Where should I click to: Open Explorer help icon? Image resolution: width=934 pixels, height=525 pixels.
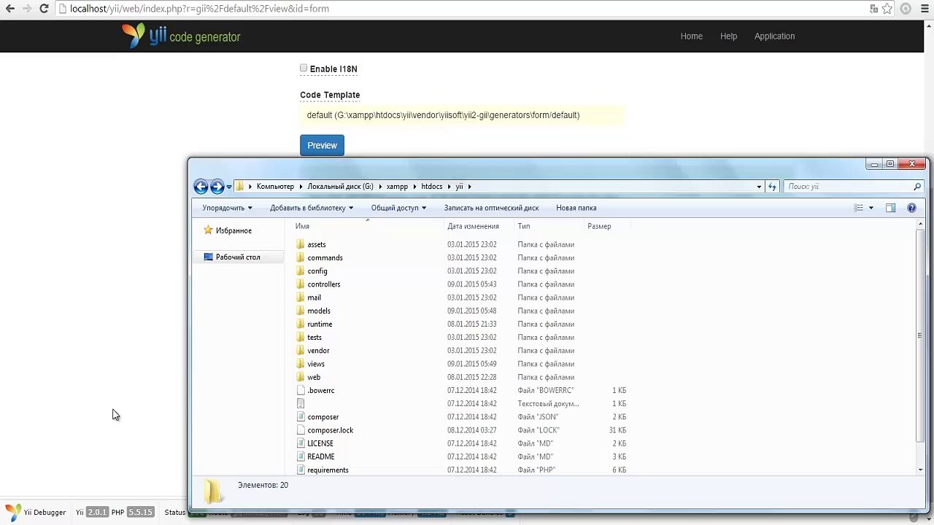(911, 208)
